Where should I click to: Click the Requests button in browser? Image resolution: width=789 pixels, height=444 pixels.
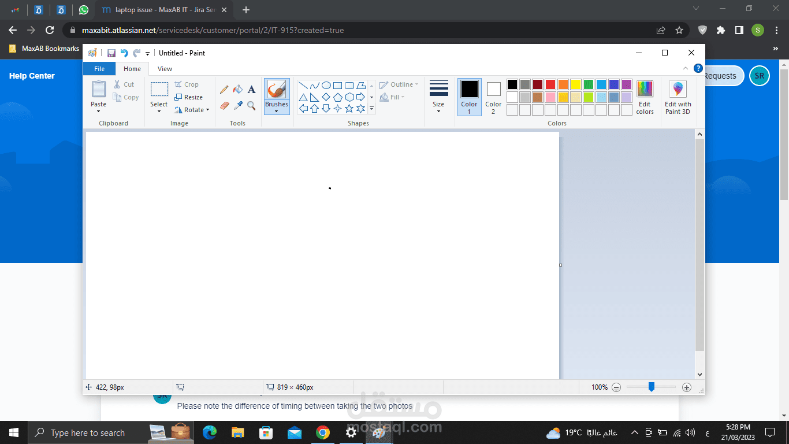pos(723,76)
